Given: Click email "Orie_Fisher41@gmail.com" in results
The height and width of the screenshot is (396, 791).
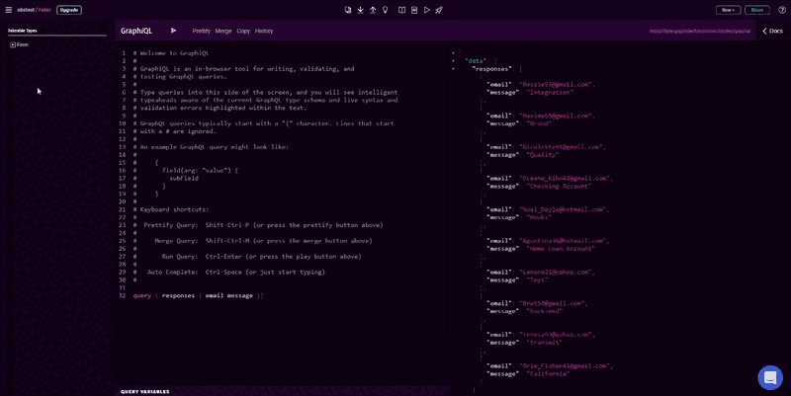Looking at the screenshot, I should (x=565, y=365).
